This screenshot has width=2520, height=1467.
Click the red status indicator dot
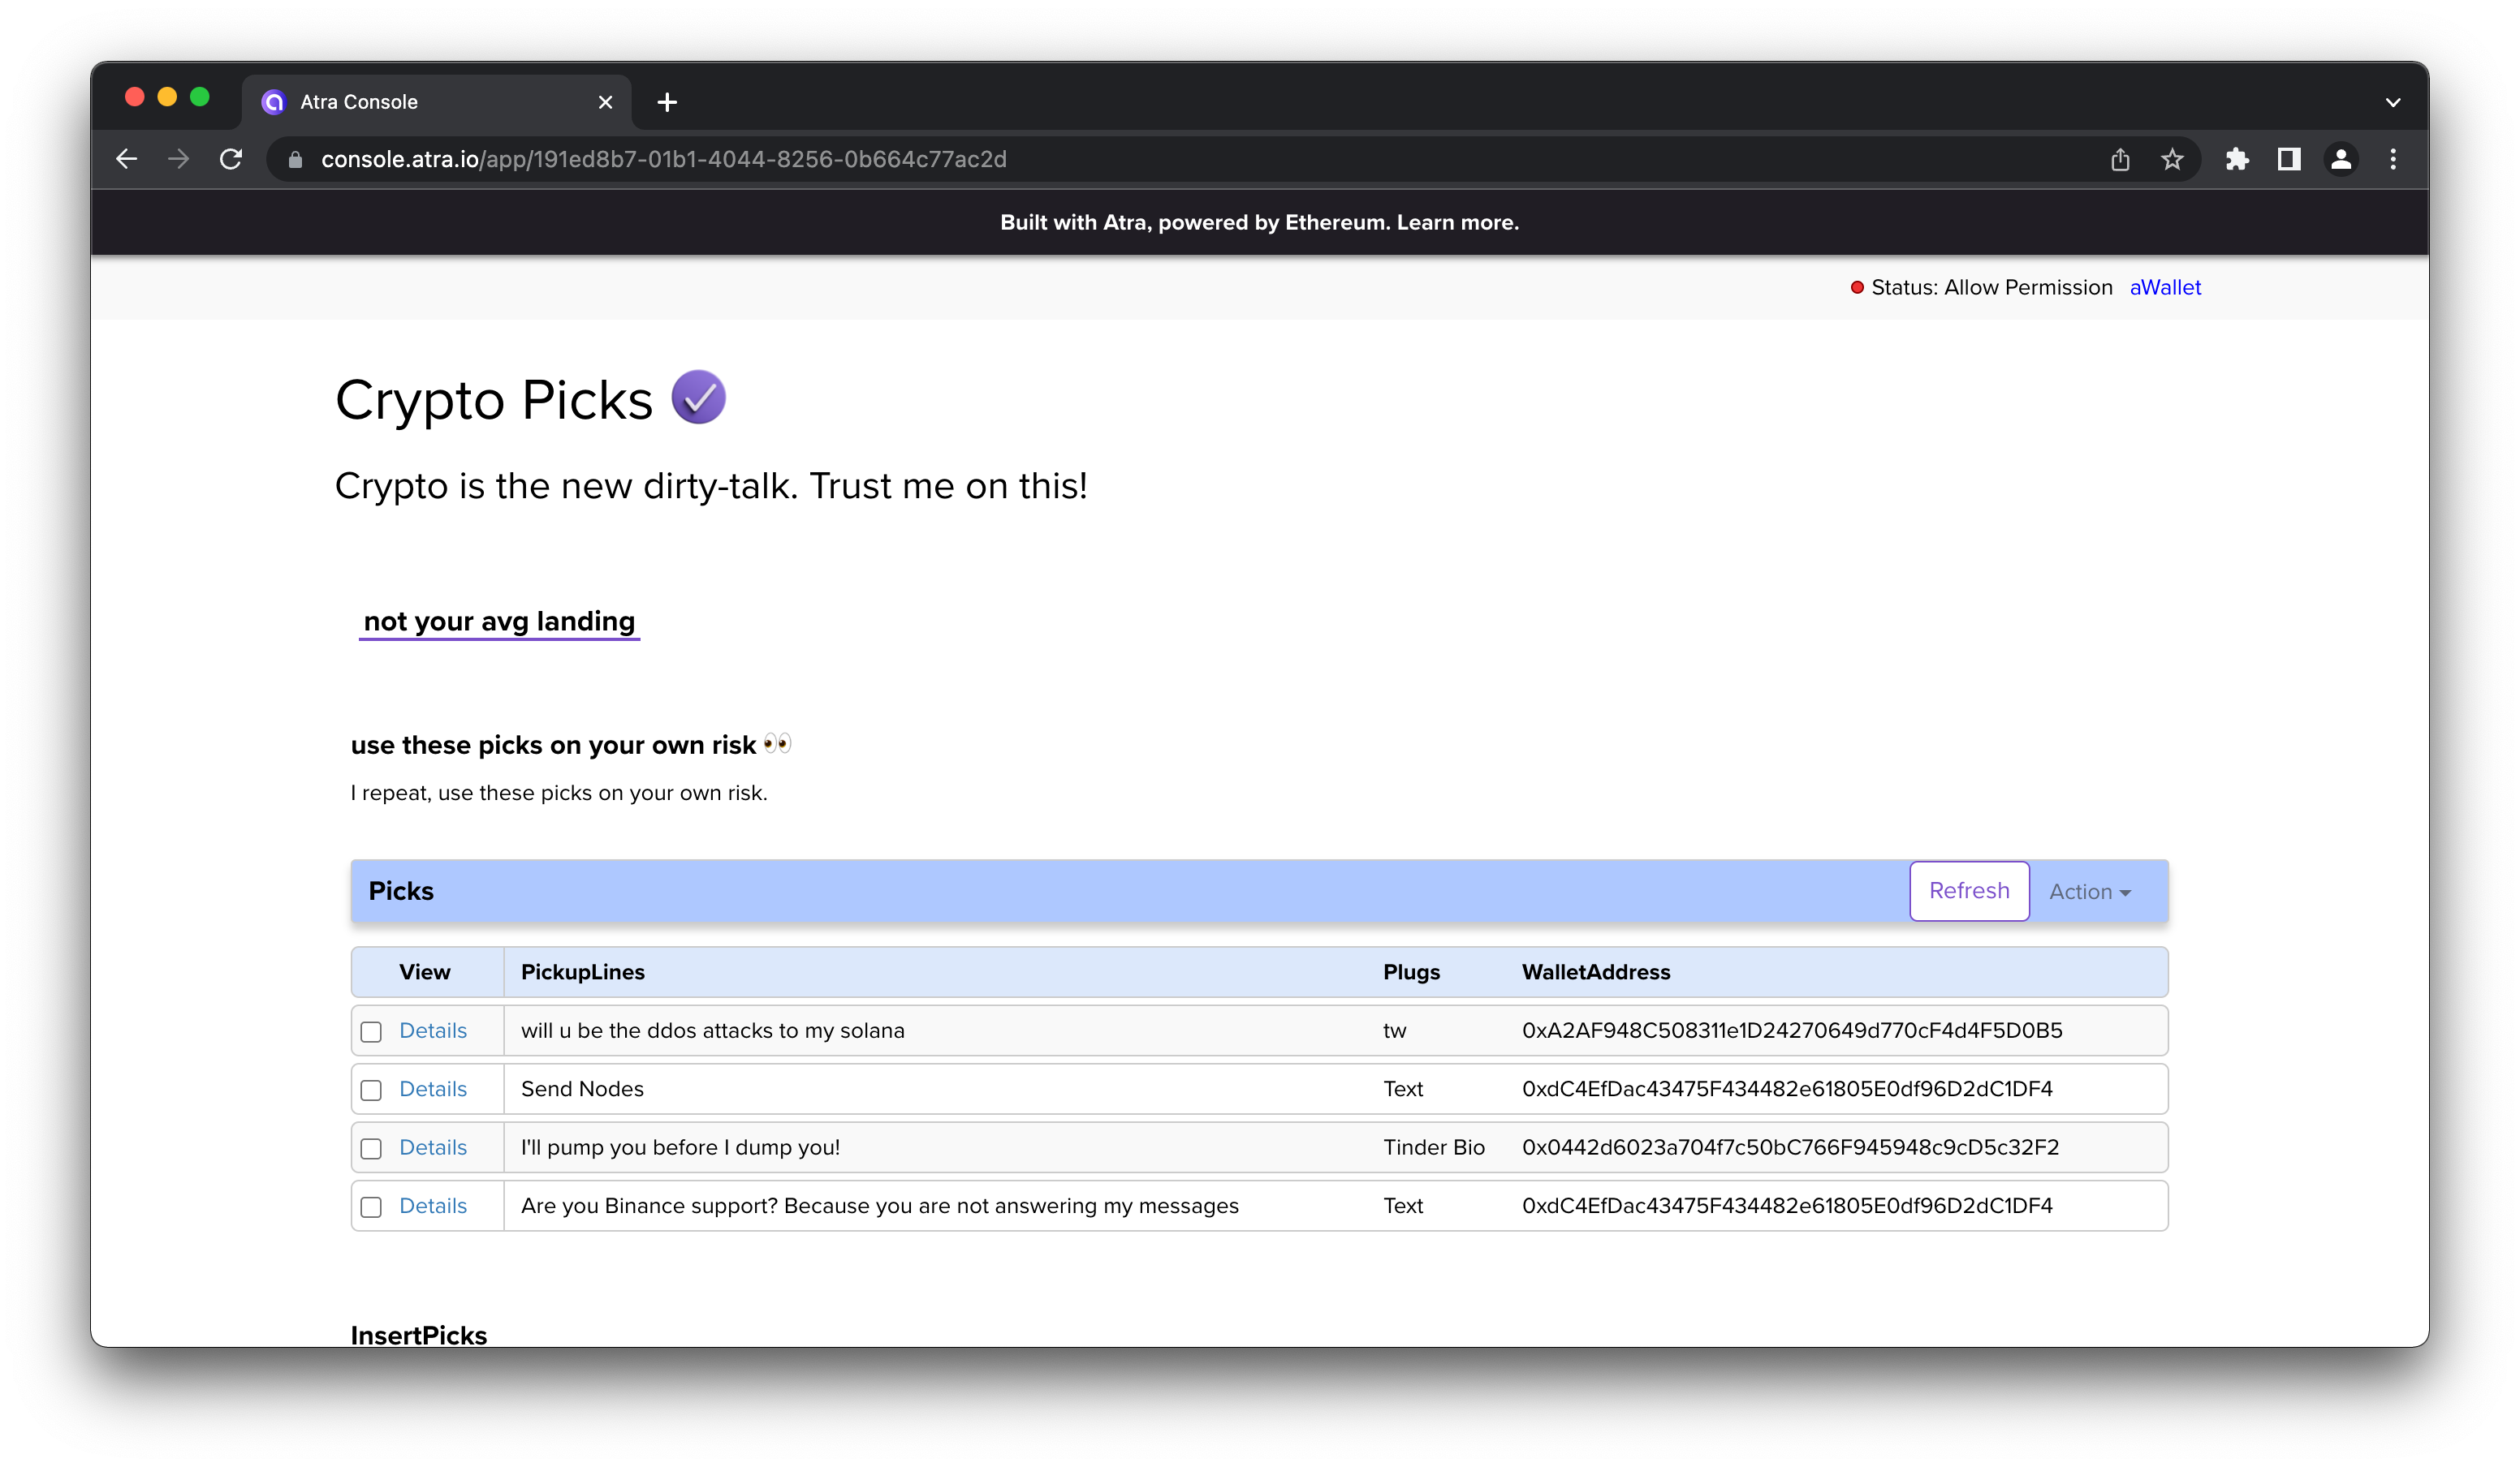click(x=1857, y=288)
